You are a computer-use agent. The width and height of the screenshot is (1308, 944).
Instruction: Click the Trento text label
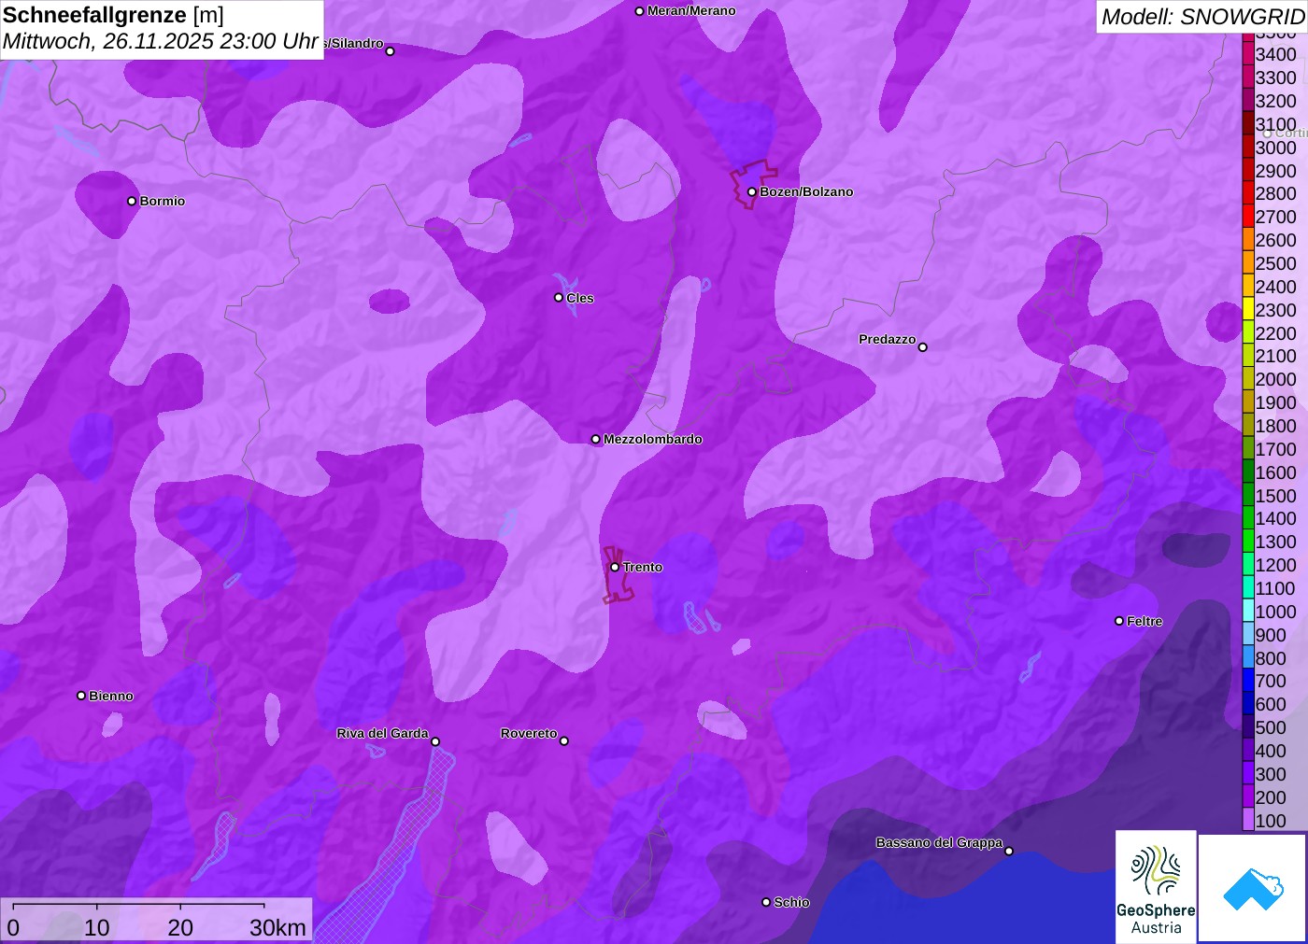(643, 567)
